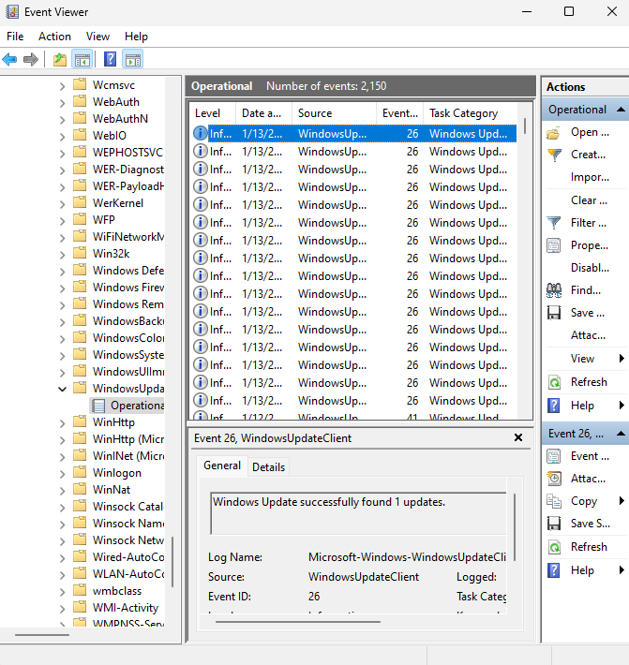
Task: Open the Action menu
Action: click(x=54, y=37)
